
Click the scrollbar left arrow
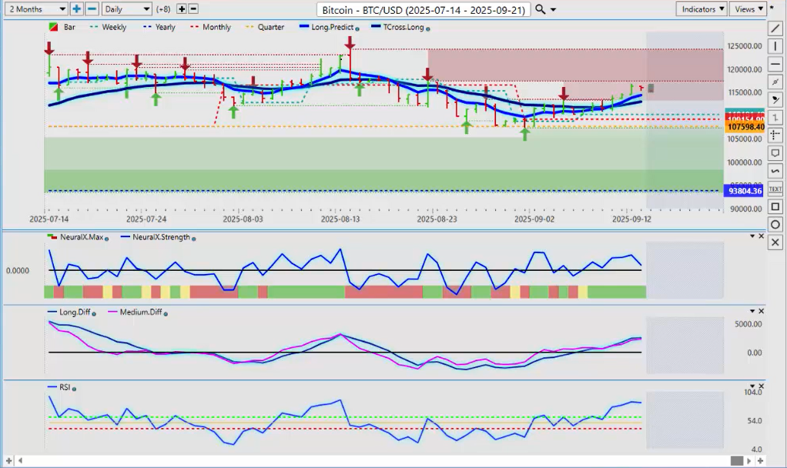(x=21, y=460)
